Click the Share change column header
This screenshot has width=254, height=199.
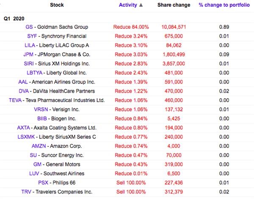tap(173, 5)
